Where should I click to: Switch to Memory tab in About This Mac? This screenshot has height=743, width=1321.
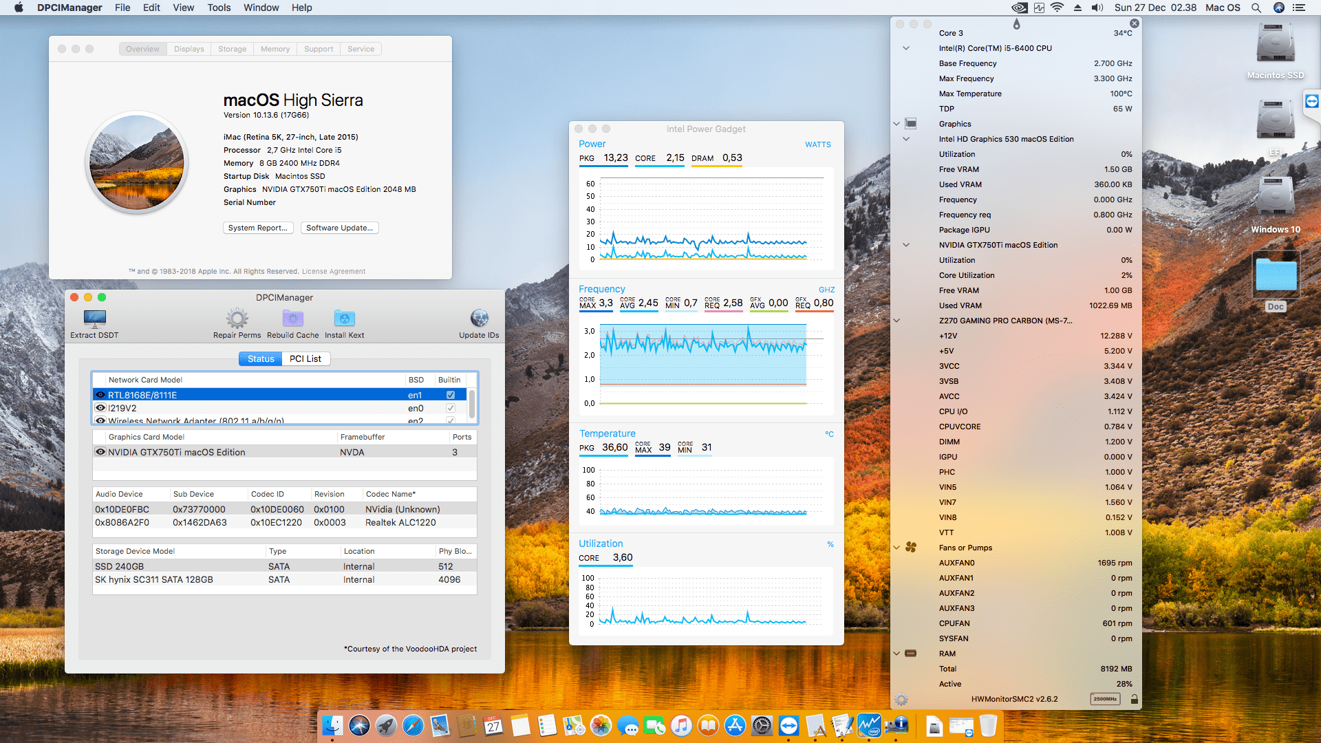(x=275, y=49)
